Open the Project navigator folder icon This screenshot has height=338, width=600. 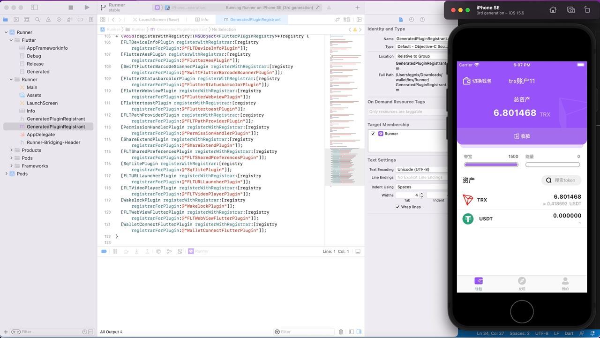click(6, 20)
